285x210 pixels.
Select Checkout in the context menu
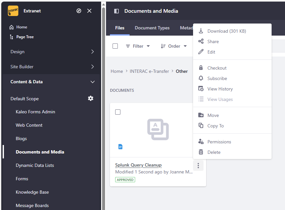coord(232,68)
